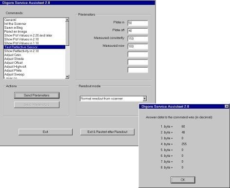Select Read an Image command
230x188 pixels.
(x=35, y=32)
